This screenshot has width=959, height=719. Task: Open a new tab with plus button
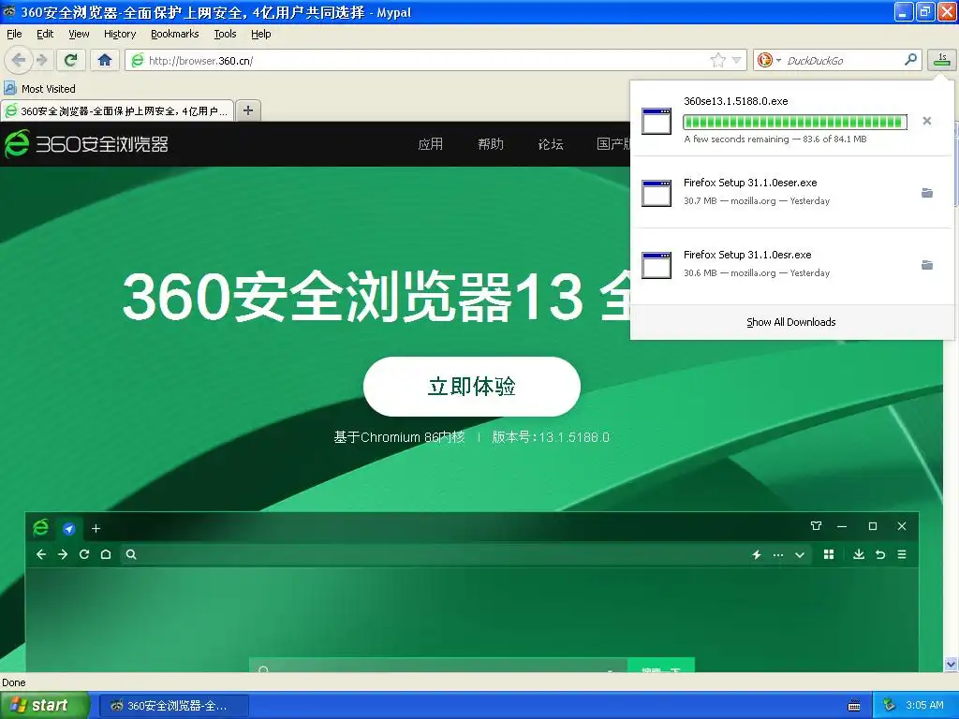(x=247, y=110)
